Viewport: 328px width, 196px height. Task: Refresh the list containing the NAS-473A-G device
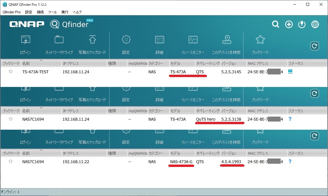pyautogui.click(x=314, y=136)
